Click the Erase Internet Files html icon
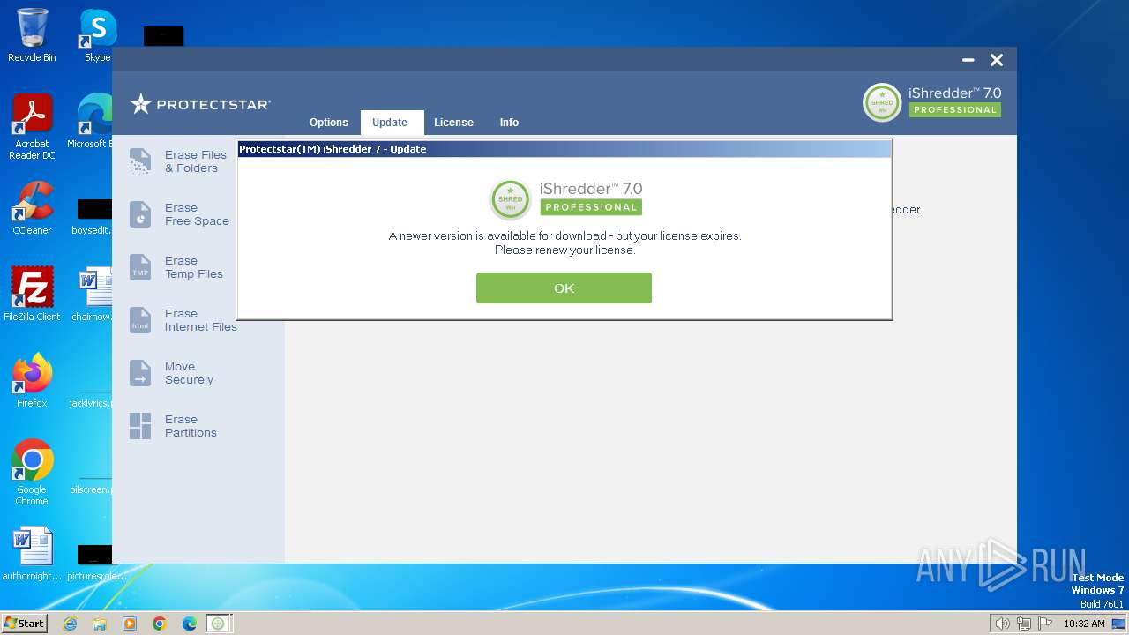The width and height of the screenshot is (1129, 635). 140,320
